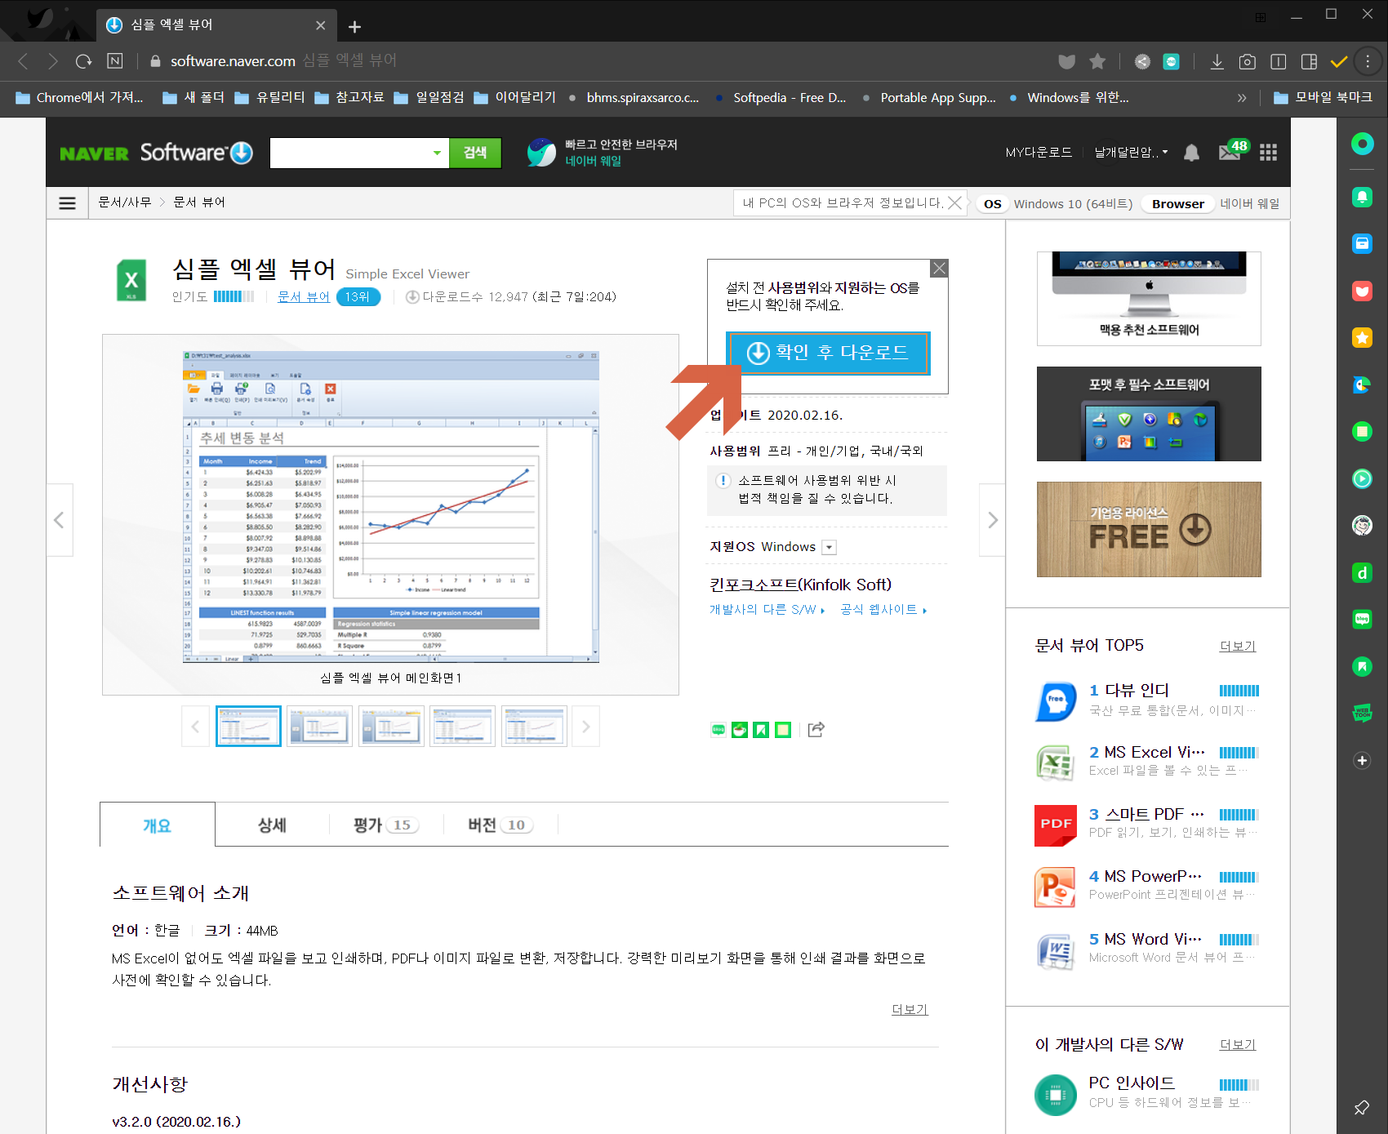Open the hamburger category menu
The image size is (1388, 1134).
(x=68, y=202)
